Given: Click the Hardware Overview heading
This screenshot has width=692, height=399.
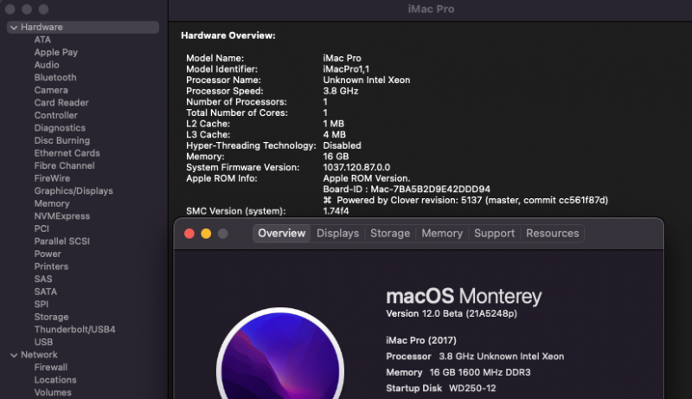Looking at the screenshot, I should (228, 35).
